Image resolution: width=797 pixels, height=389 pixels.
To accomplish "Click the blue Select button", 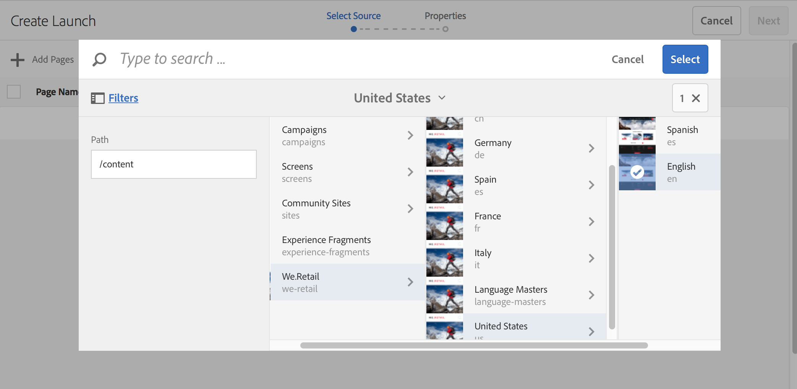I will [685, 59].
